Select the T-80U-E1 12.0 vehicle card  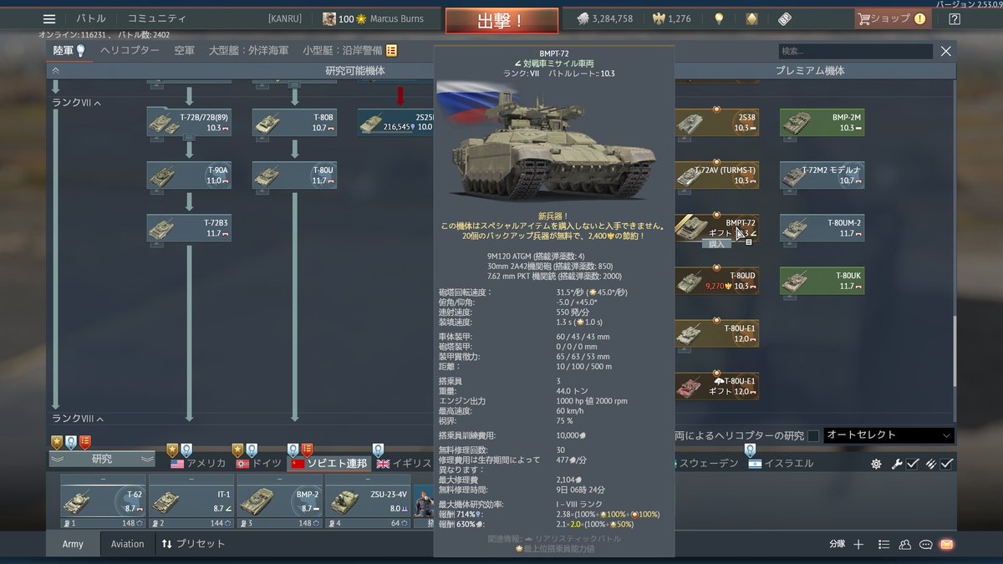pyautogui.click(x=717, y=333)
